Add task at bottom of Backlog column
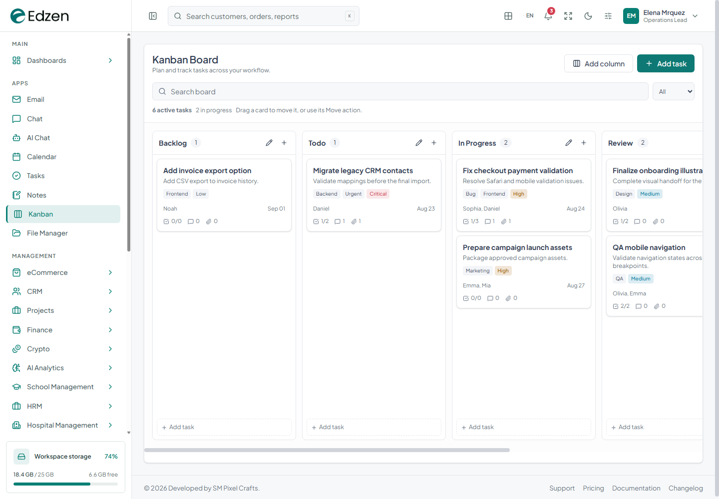The height and width of the screenshot is (499, 719). tap(224, 427)
